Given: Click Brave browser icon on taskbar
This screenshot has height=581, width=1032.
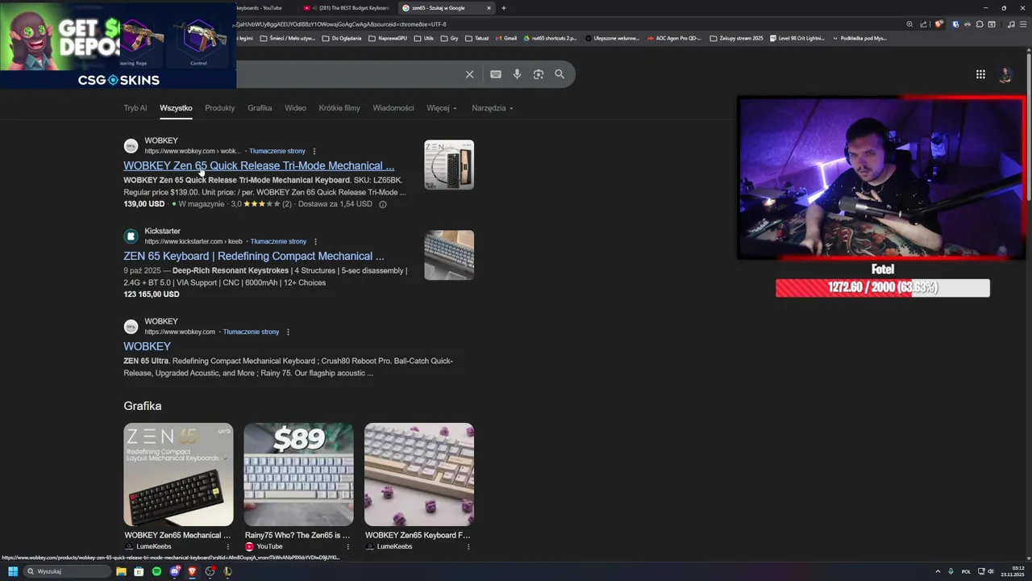Looking at the screenshot, I should [x=192, y=571].
